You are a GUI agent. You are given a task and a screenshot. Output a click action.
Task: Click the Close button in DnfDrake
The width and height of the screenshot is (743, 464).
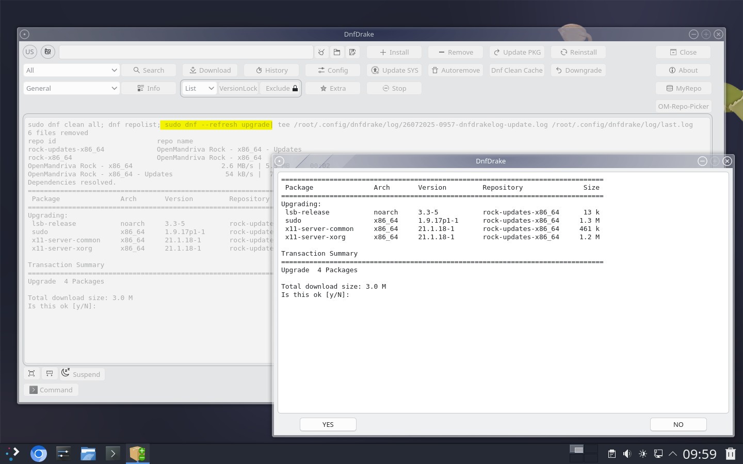point(683,52)
